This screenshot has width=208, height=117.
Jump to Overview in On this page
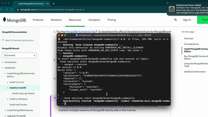tap(188, 38)
